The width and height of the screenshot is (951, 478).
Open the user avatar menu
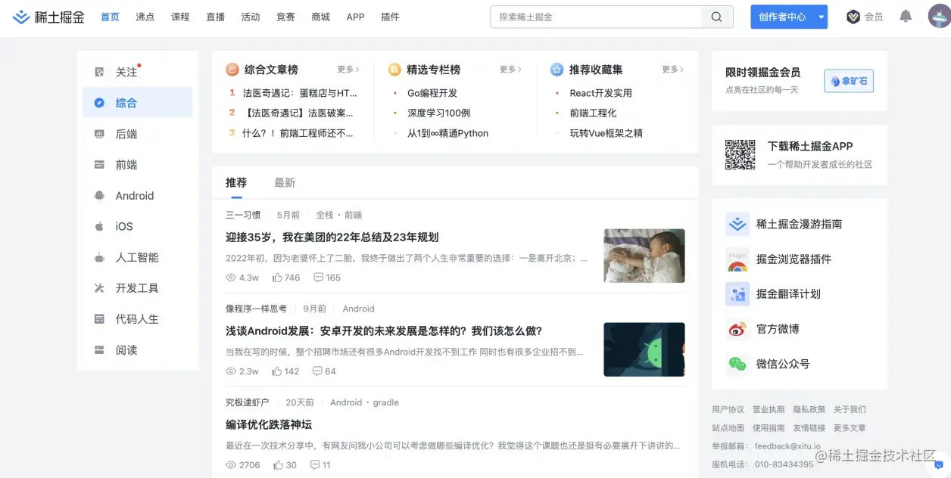click(x=939, y=16)
